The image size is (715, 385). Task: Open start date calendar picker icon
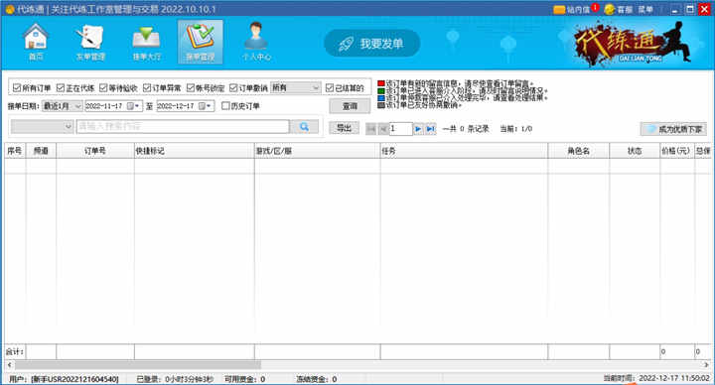tap(133, 106)
